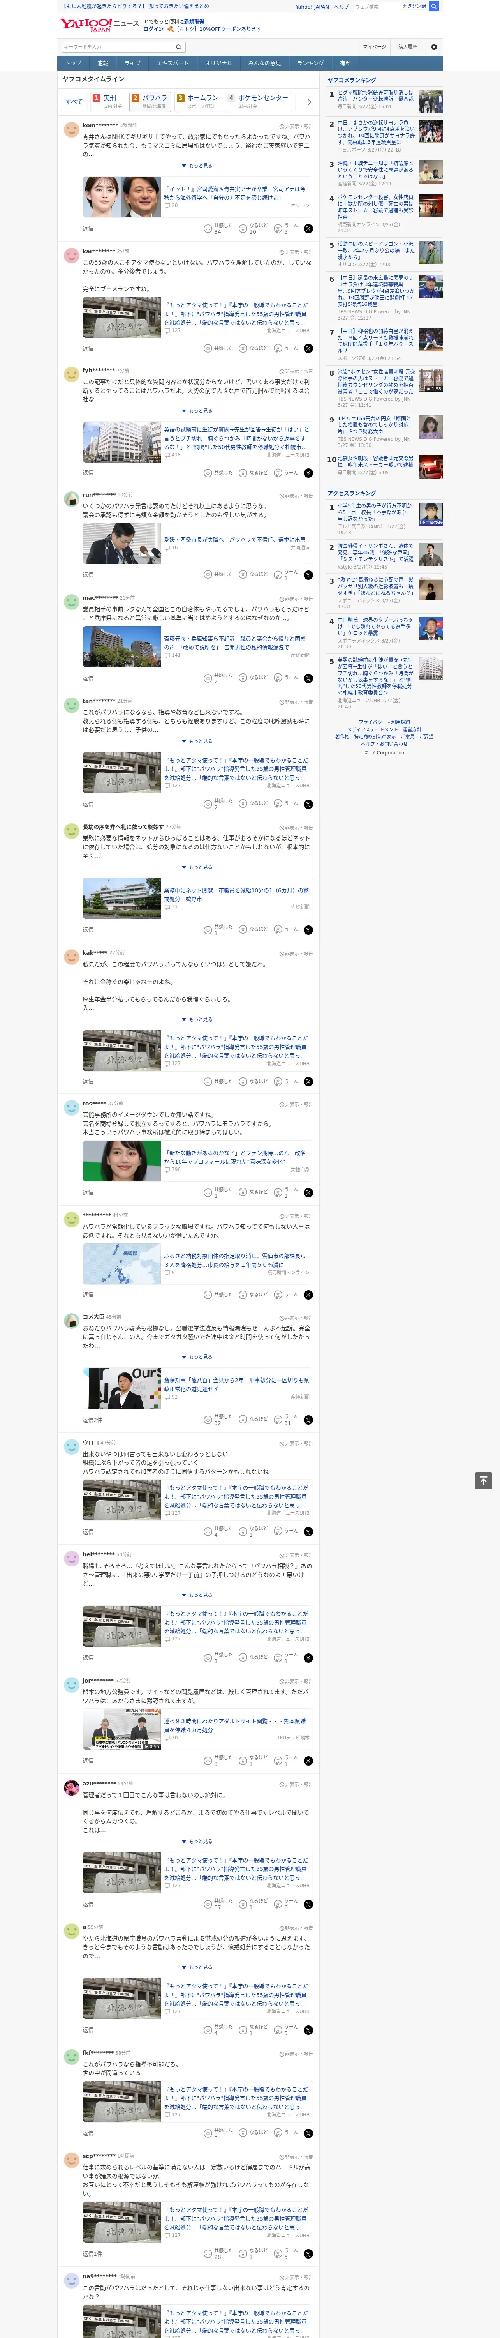
Task: Expand もっと見る on azu's comment
Action: click(x=197, y=1842)
